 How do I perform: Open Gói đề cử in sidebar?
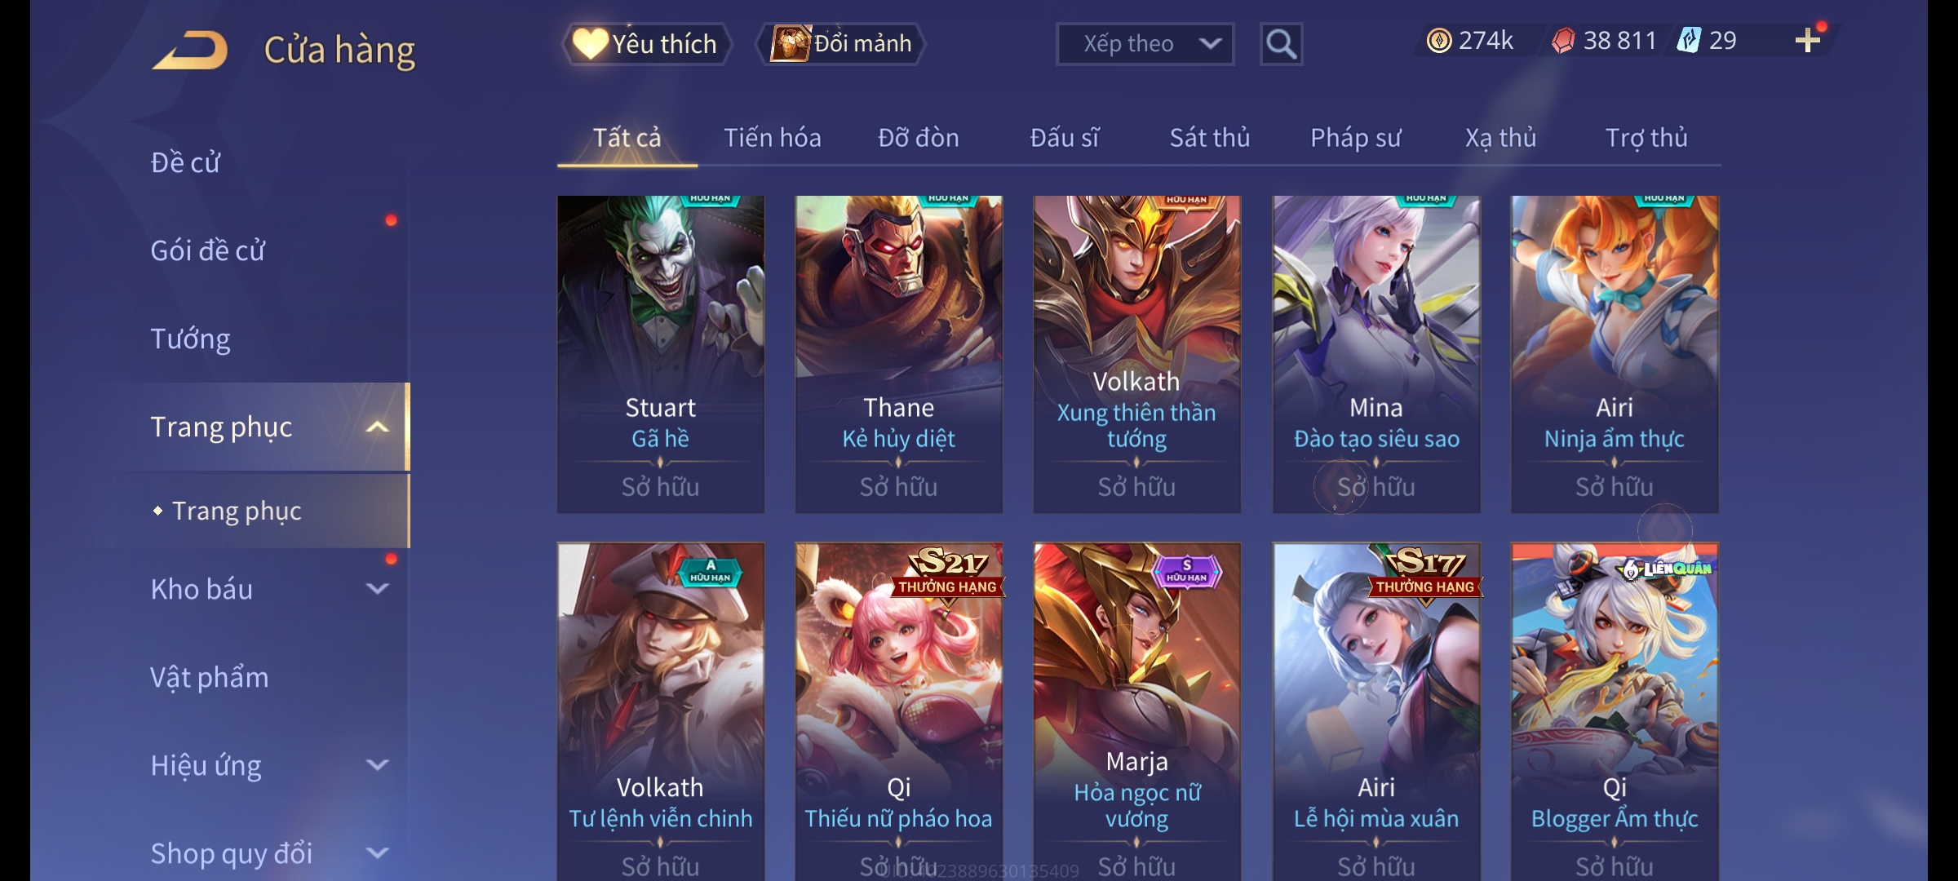click(208, 250)
